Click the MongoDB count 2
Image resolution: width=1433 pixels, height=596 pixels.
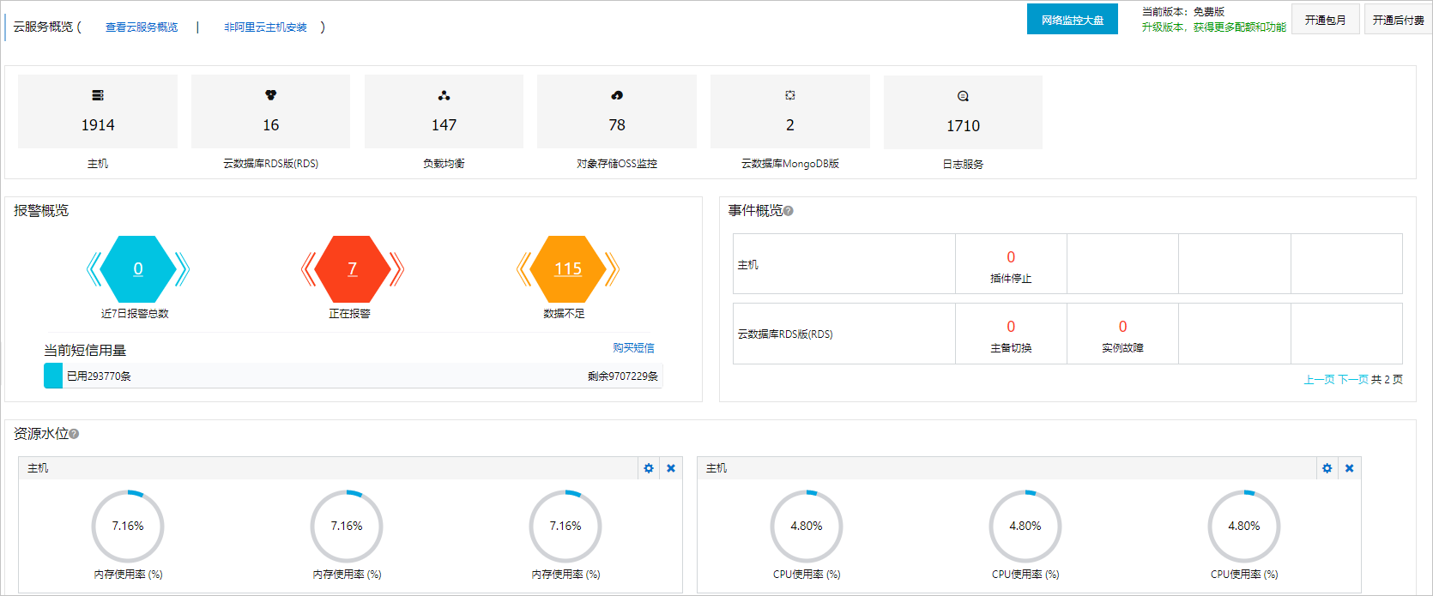coord(790,125)
